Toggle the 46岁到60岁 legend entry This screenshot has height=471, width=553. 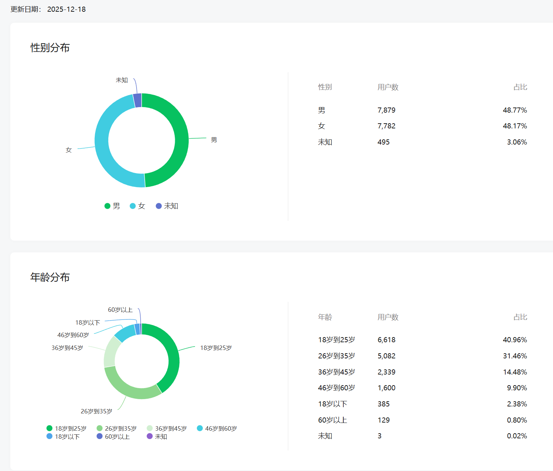(217, 428)
